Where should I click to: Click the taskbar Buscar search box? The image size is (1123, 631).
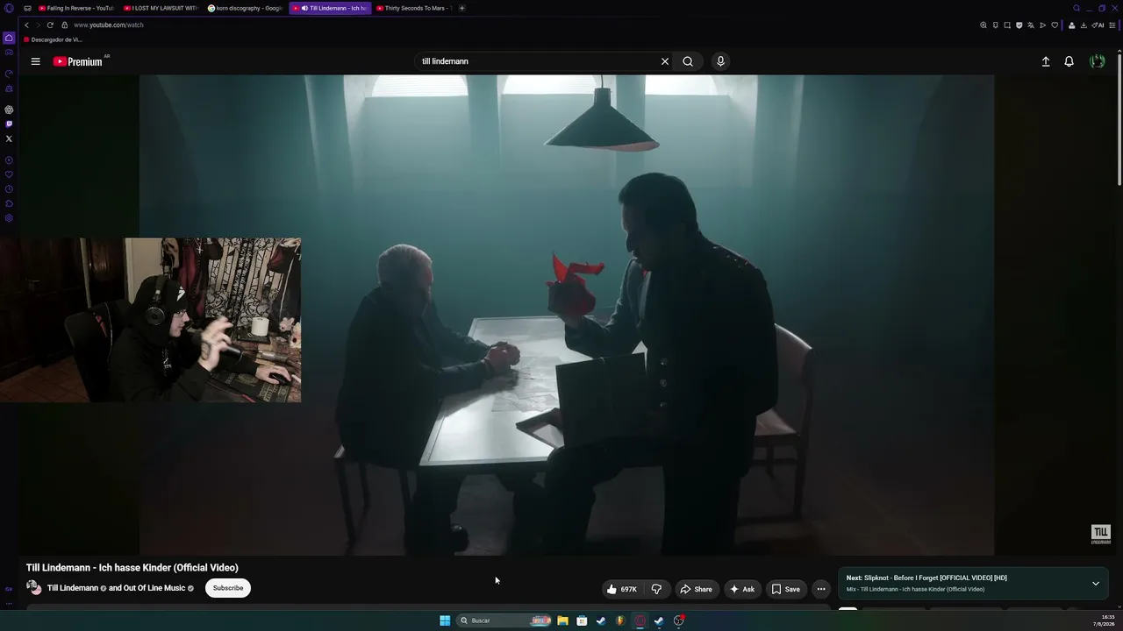pyautogui.click(x=504, y=620)
